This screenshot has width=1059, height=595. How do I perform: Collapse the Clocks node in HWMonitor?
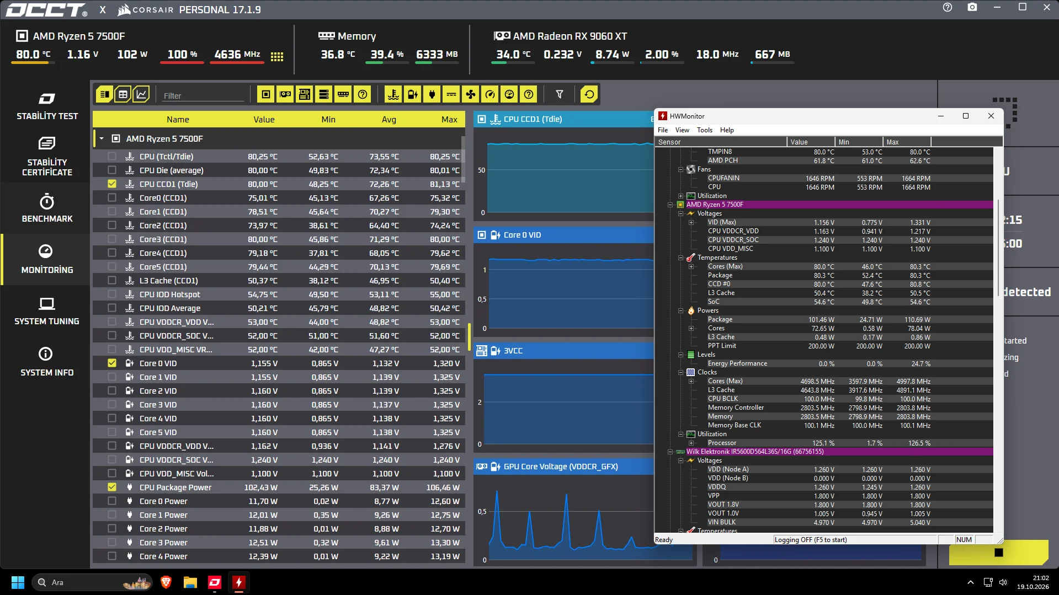(680, 372)
